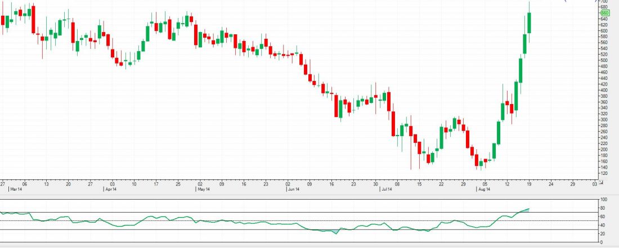Viewport: 619px width, 248px height.
Task: Click the 100 label on the indicator axis
Action: [x=604, y=200]
